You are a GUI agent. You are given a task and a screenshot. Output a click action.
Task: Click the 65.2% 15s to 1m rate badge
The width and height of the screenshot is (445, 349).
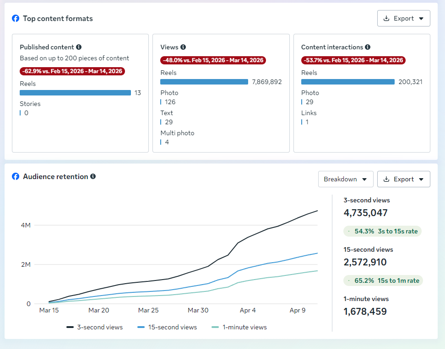383,280
